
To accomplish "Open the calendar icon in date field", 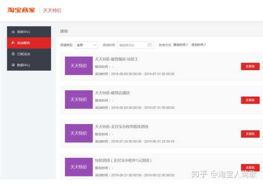I will pyautogui.click(x=149, y=45).
